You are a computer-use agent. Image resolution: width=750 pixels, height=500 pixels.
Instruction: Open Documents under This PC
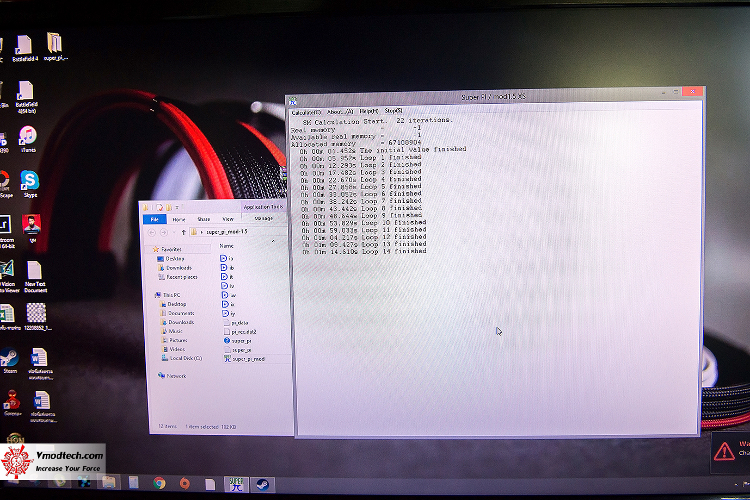point(177,314)
